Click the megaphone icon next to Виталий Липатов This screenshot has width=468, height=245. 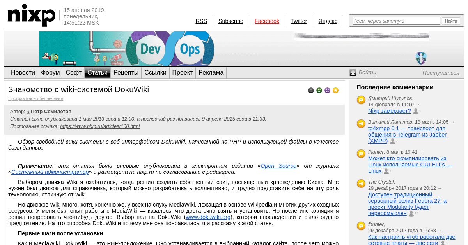point(361,124)
